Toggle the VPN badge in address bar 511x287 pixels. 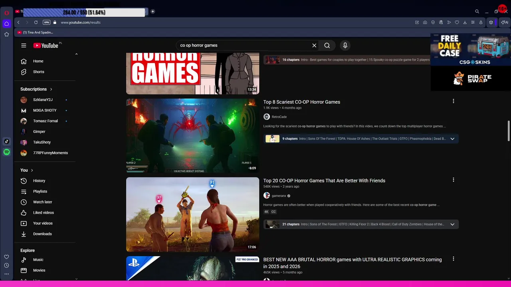click(x=47, y=22)
